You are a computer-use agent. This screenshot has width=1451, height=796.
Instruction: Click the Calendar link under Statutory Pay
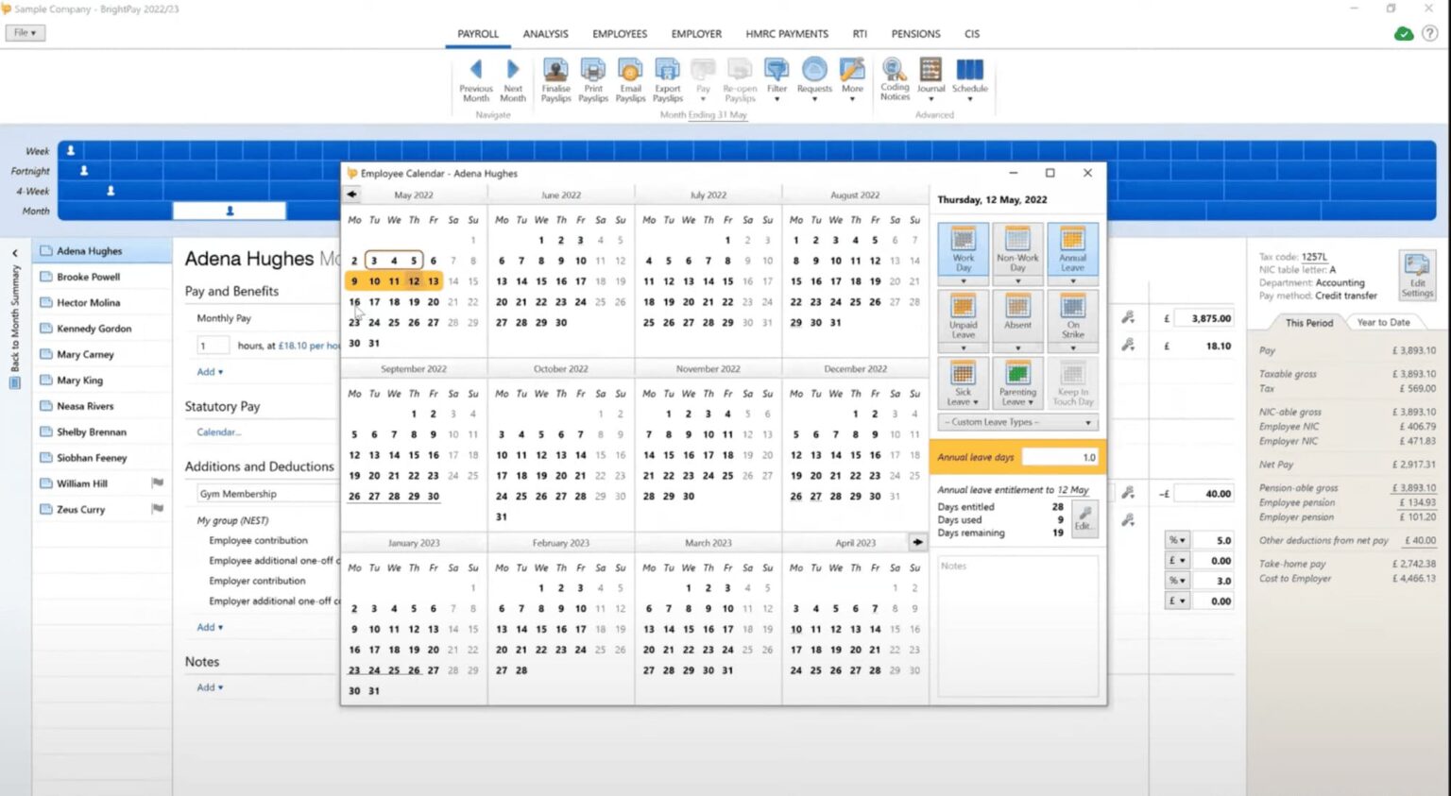coord(218,432)
